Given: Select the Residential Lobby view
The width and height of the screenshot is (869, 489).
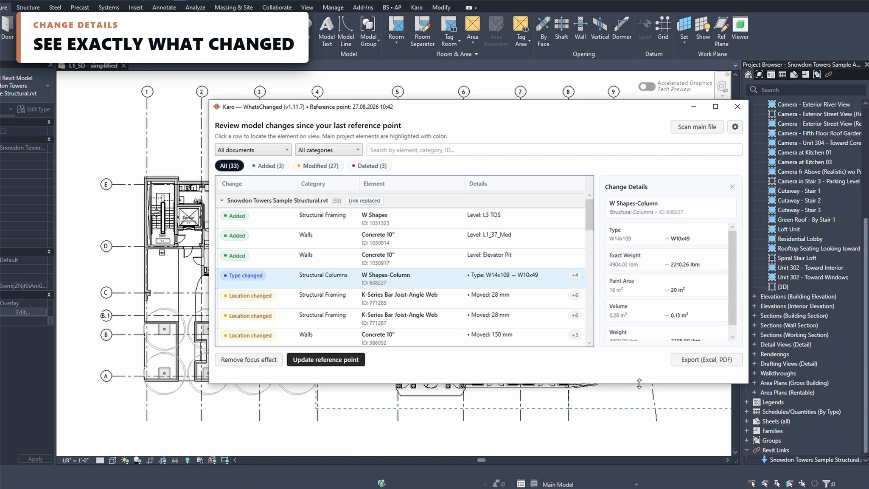Looking at the screenshot, I should (800, 239).
